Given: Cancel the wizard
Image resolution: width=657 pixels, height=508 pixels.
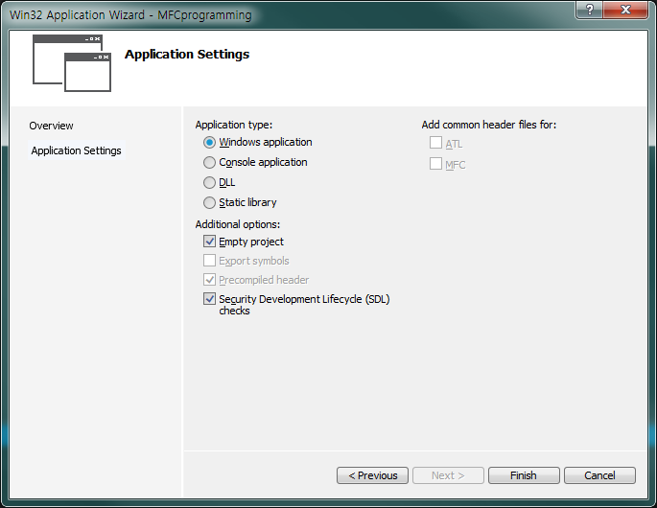Looking at the screenshot, I should (599, 475).
